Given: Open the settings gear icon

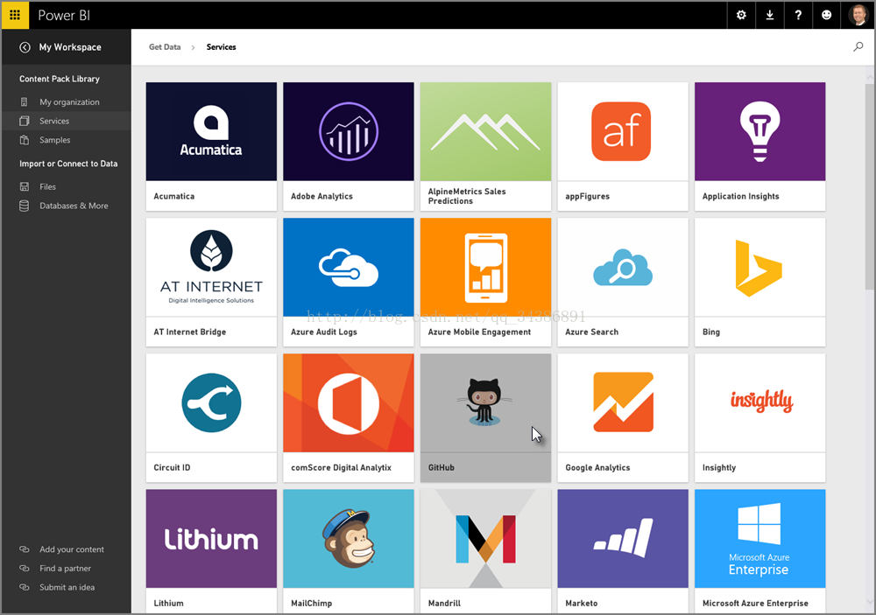Looking at the screenshot, I should click(x=741, y=15).
